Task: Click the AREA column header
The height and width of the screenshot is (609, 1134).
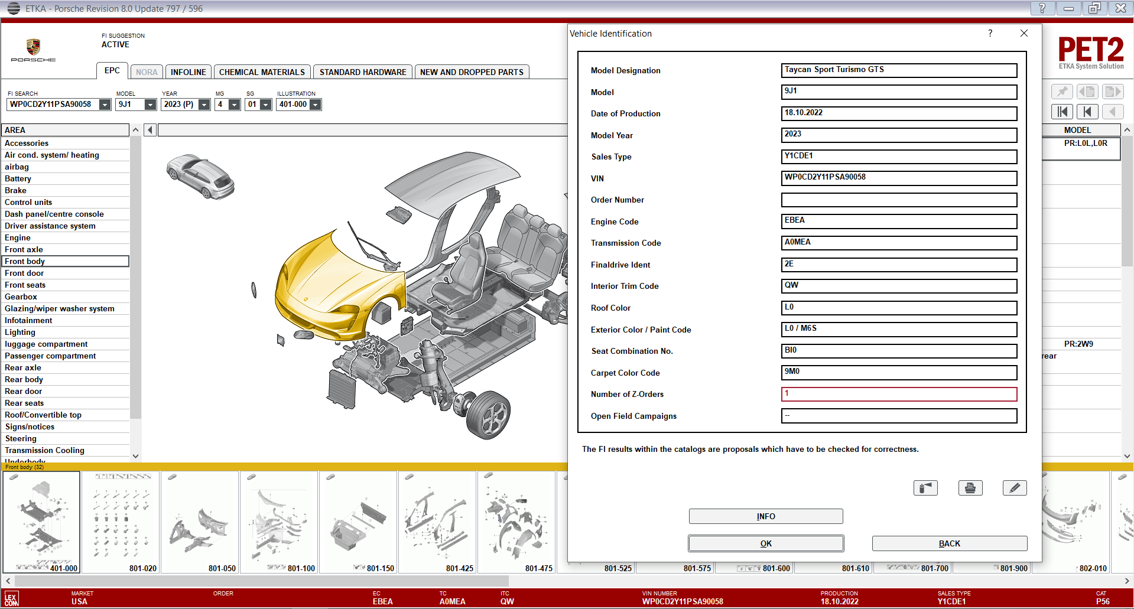Action: pos(65,130)
